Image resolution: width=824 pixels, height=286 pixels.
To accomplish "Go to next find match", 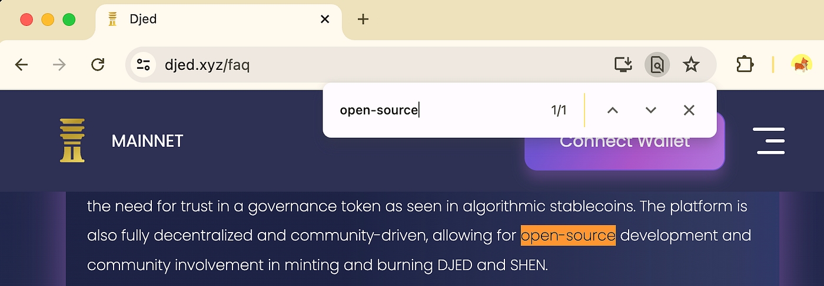I will pos(650,110).
